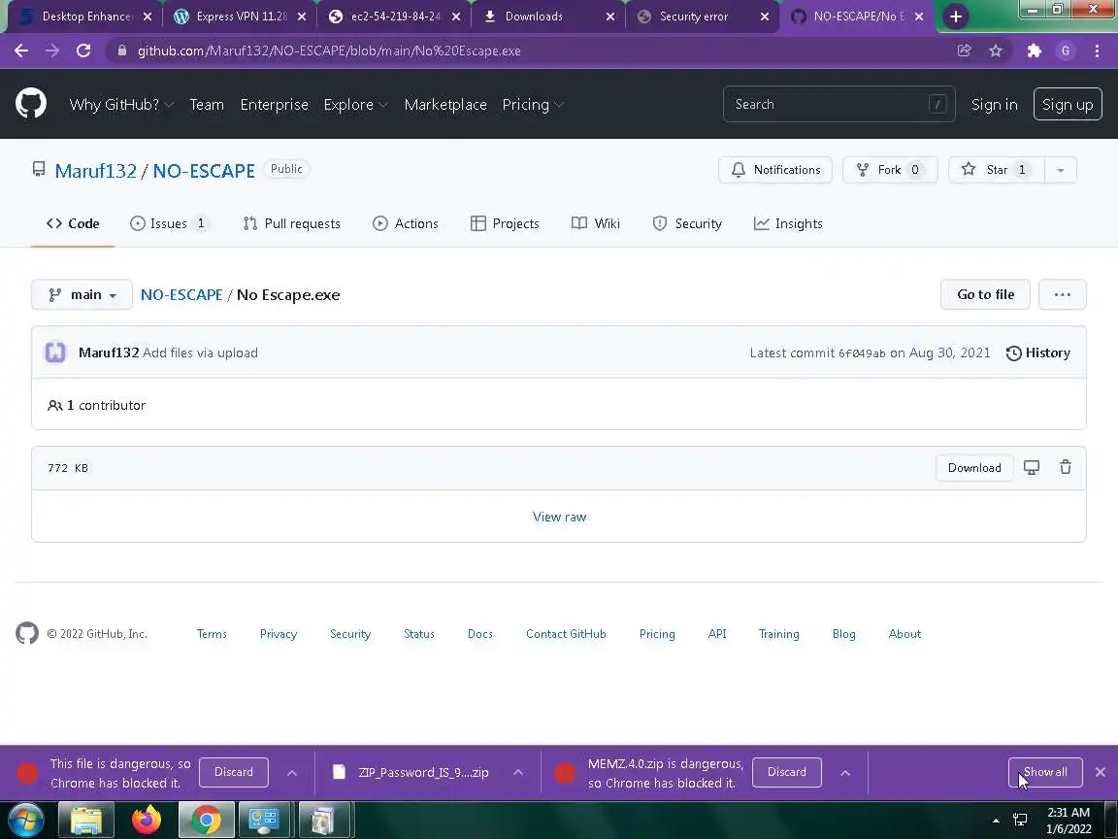The image size is (1118, 839).
Task: Open Chrome's three-dot menu
Action: pyautogui.click(x=1097, y=50)
